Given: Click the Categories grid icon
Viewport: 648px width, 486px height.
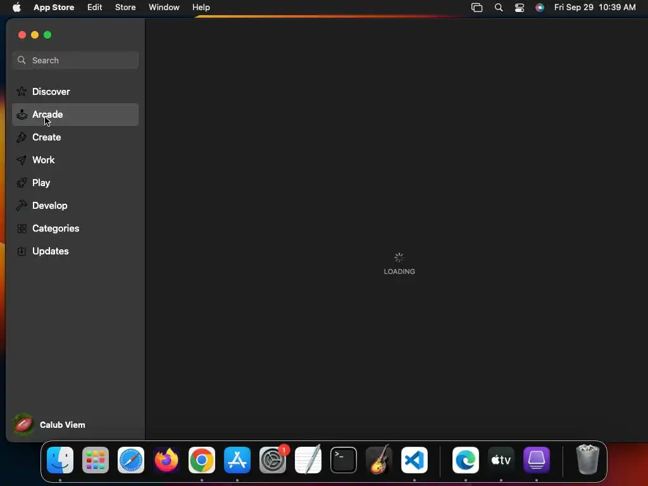Looking at the screenshot, I should [x=22, y=228].
